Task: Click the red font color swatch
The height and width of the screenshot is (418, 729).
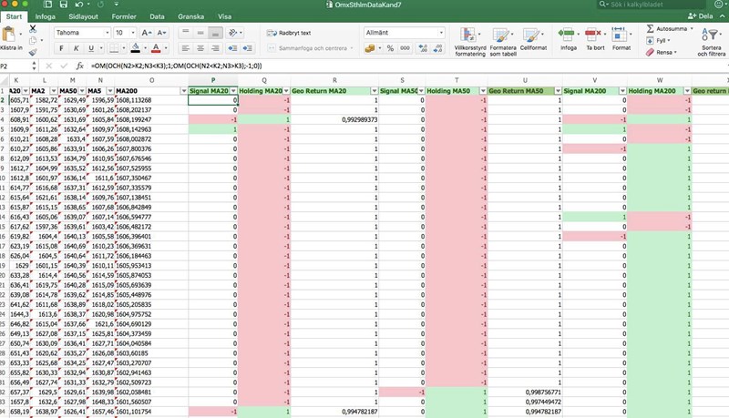Action: pyautogui.click(x=155, y=47)
